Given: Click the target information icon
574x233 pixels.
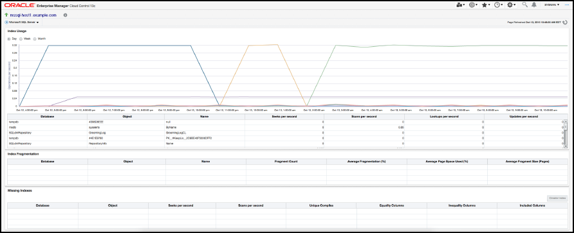Looking at the screenshot, I should (65, 15).
